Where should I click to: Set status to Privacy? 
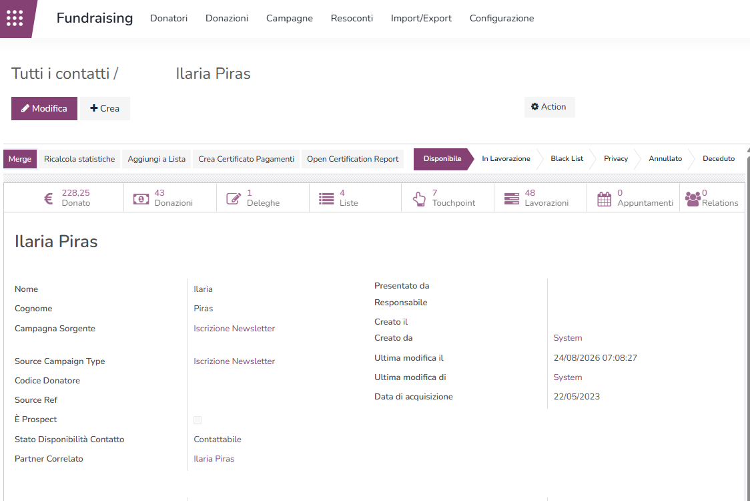pos(616,159)
